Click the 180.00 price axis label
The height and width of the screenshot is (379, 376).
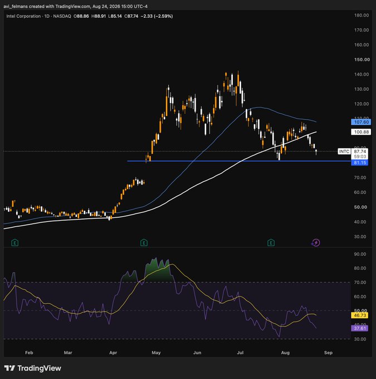point(362,15)
